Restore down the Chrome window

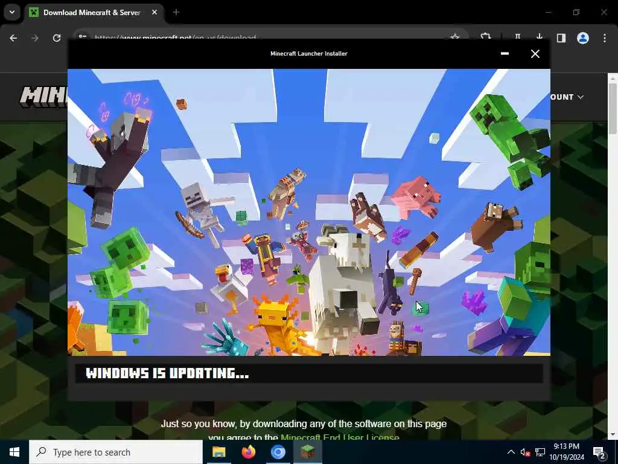click(576, 12)
